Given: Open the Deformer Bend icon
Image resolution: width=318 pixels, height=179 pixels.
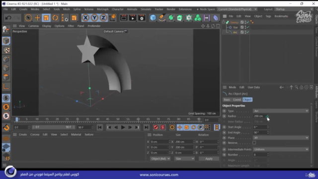Looking at the screenshot, I should 216,18.
